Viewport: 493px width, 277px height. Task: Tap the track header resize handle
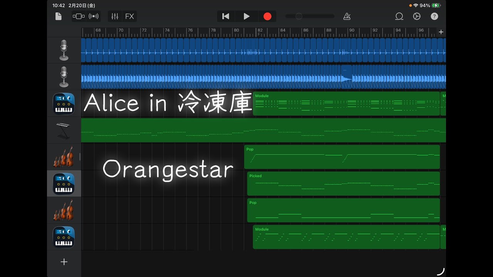pyautogui.click(x=80, y=157)
